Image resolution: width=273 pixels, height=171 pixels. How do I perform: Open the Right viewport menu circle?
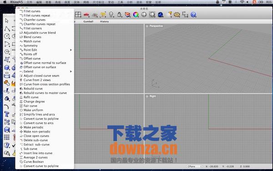click(147, 96)
